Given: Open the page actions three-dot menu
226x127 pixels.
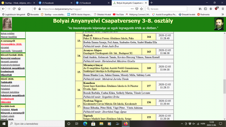Looking at the screenshot, I should (x=132, y=9).
